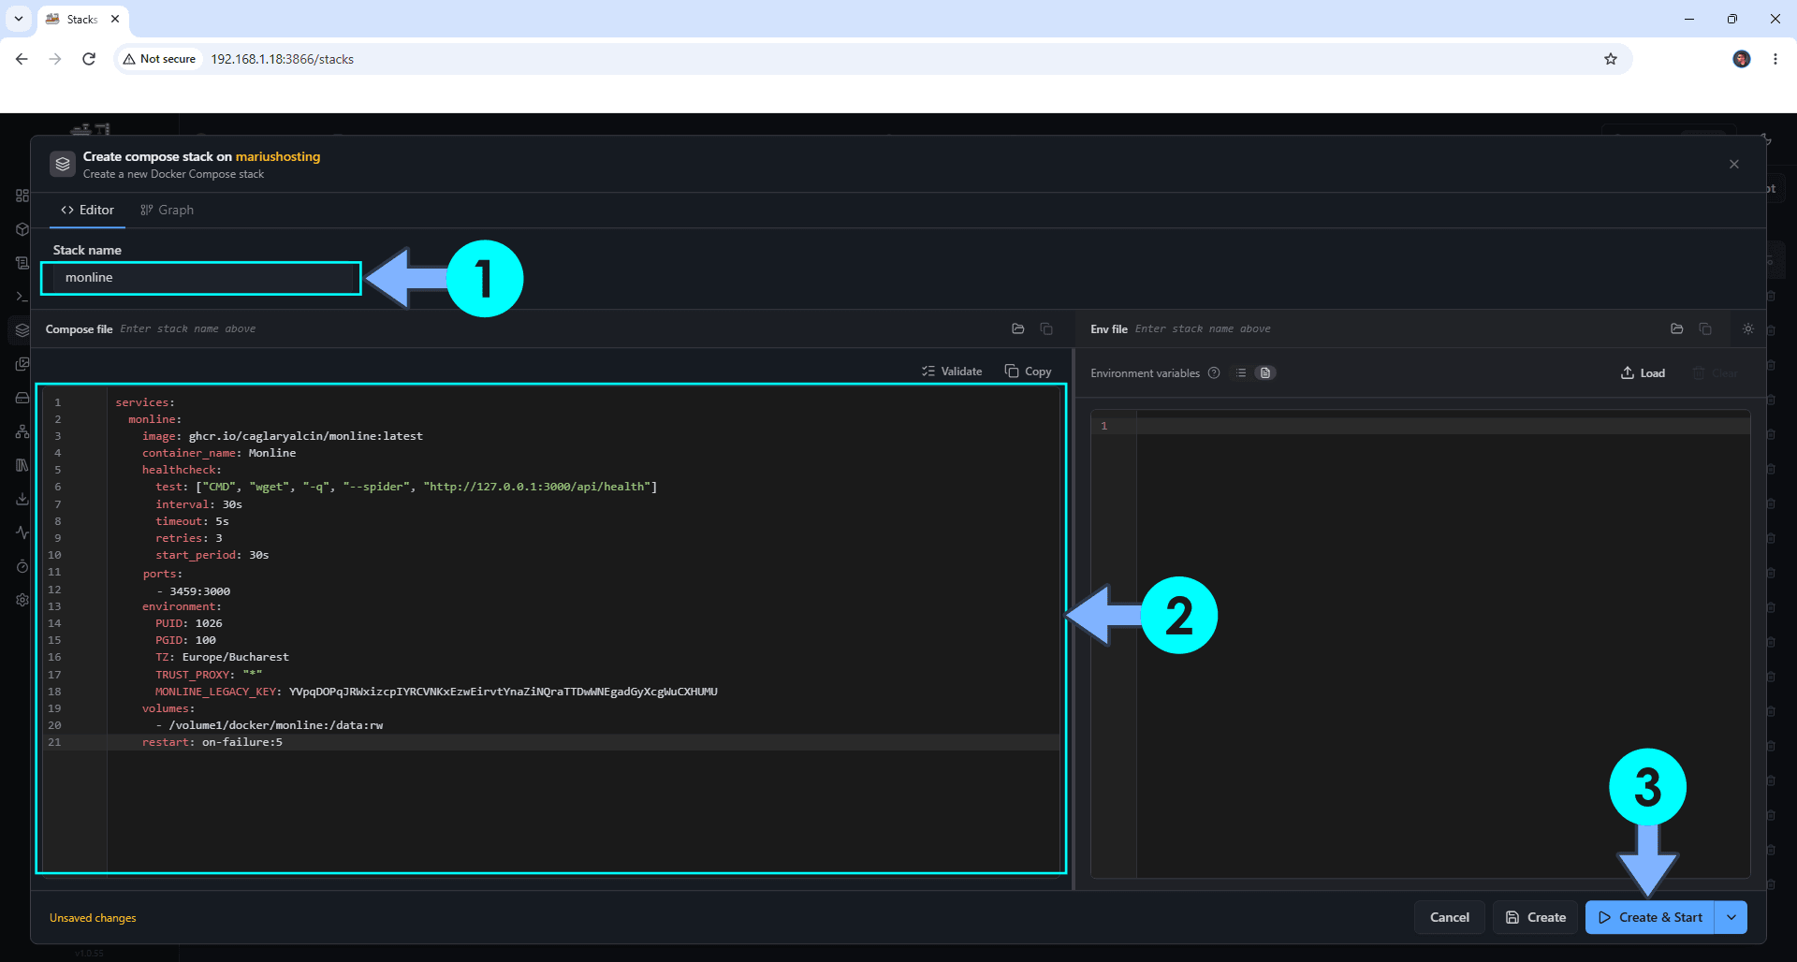Switch environment variables to list view
Image resolution: width=1797 pixels, height=962 pixels.
[1241, 372]
